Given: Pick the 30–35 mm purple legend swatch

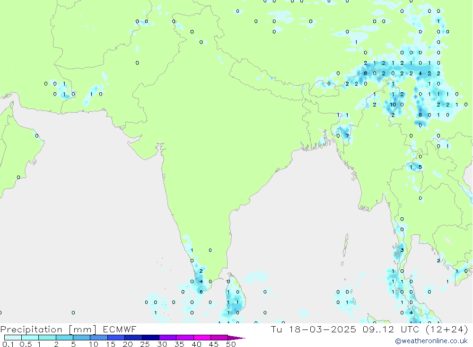Looking at the screenshot, I should pyautogui.click(x=167, y=338).
